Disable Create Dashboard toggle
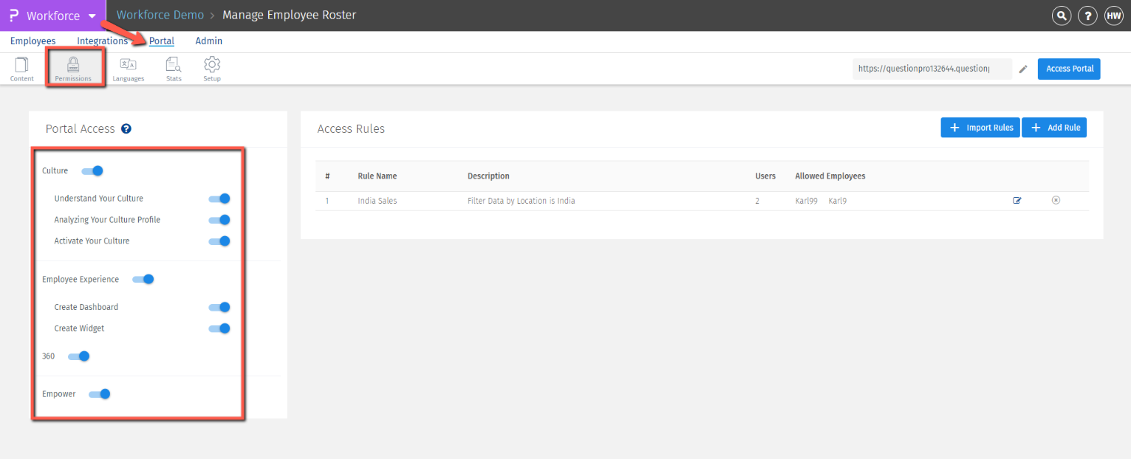Viewport: 1131px width, 459px height. coord(219,308)
